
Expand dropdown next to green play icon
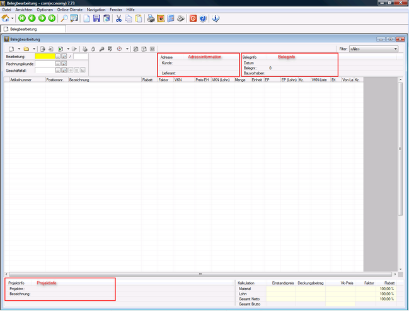[68, 49]
